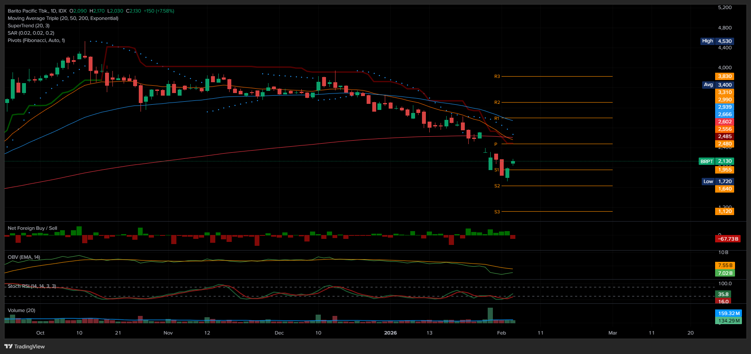Viewport: 751px width, 354px height.
Task: Select the Moving Average Triple indicator legend
Action: click(x=63, y=18)
